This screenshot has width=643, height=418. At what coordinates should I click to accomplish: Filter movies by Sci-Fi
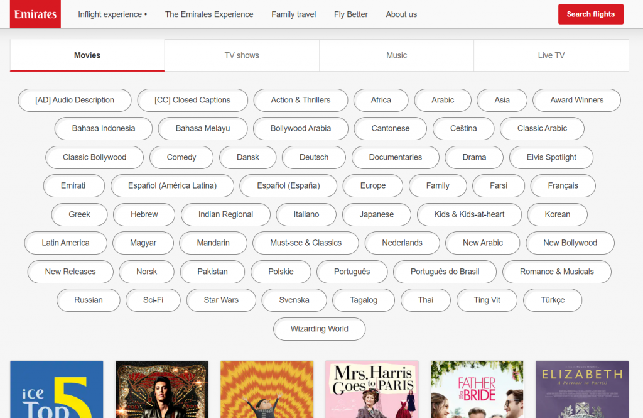pos(153,300)
